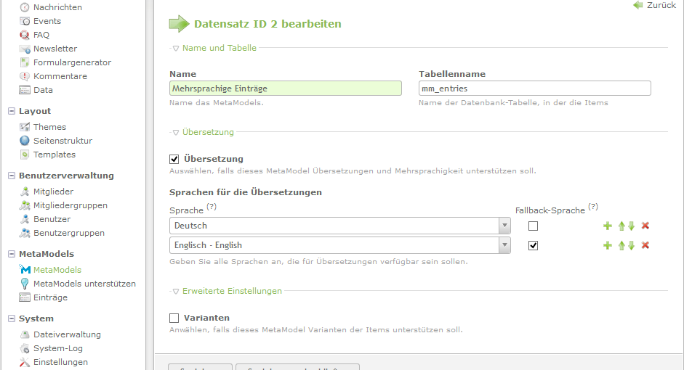The image size is (684, 370).
Task: Click the Tabellenname input field
Action: click(x=534, y=89)
